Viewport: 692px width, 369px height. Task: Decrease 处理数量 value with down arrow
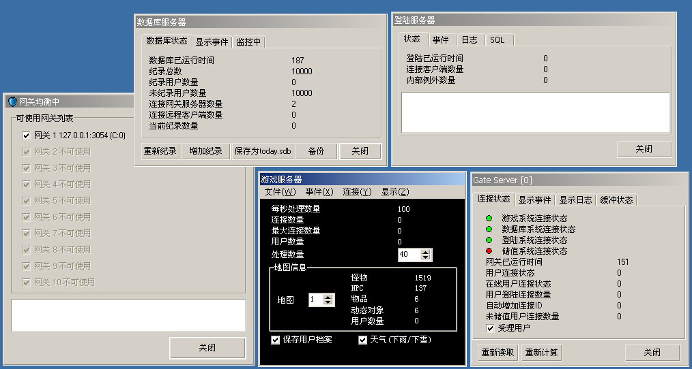tap(426, 258)
